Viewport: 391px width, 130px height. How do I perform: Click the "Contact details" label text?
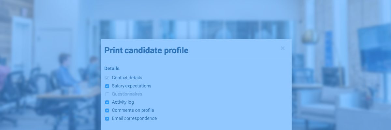127,78
